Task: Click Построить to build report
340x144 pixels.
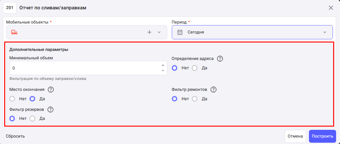Action: pos(323,136)
